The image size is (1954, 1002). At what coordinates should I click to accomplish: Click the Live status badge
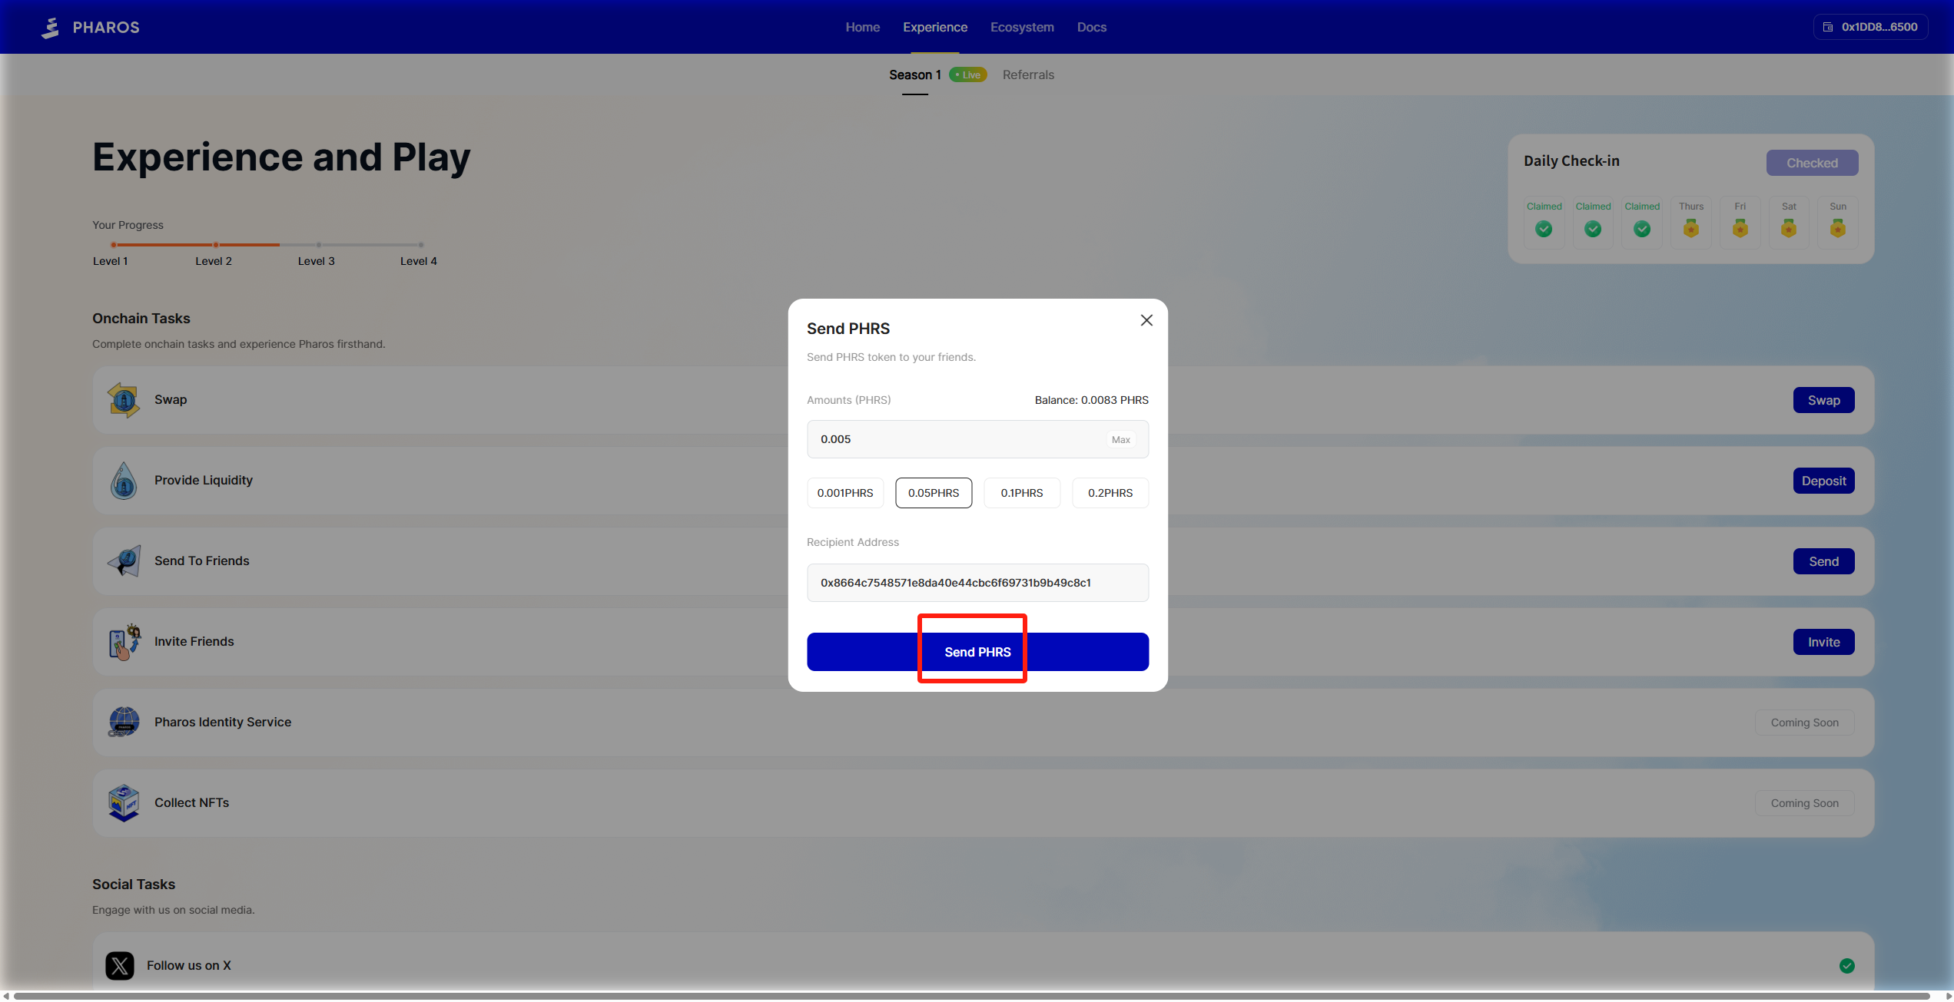coord(968,74)
